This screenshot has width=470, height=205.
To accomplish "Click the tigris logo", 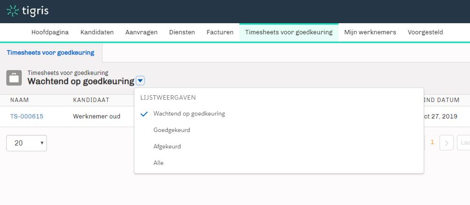I will (x=28, y=11).
